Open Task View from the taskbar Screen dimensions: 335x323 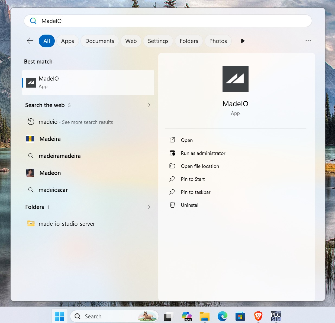click(169, 316)
